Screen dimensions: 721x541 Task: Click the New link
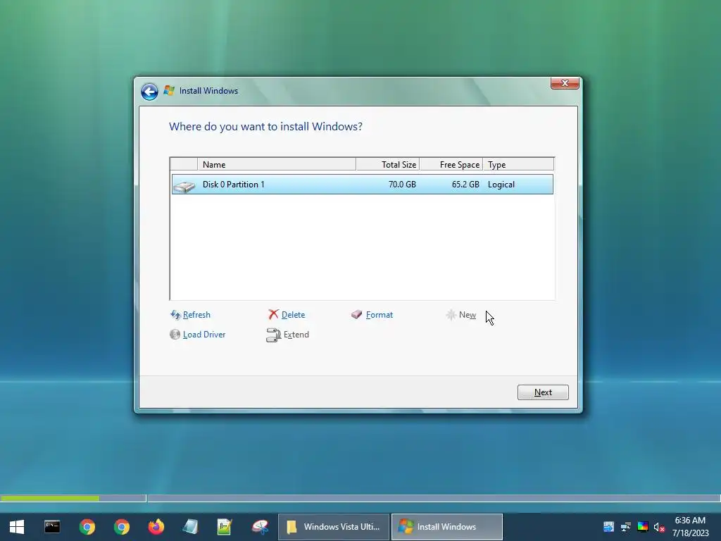[468, 315]
